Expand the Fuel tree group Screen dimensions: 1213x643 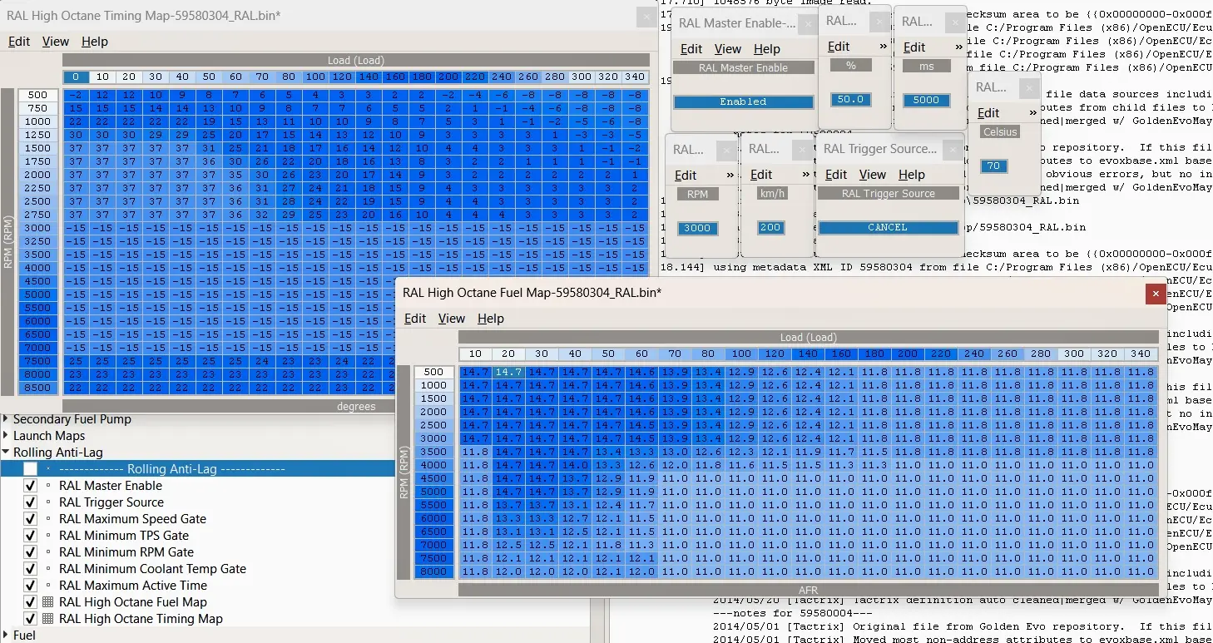(x=7, y=636)
